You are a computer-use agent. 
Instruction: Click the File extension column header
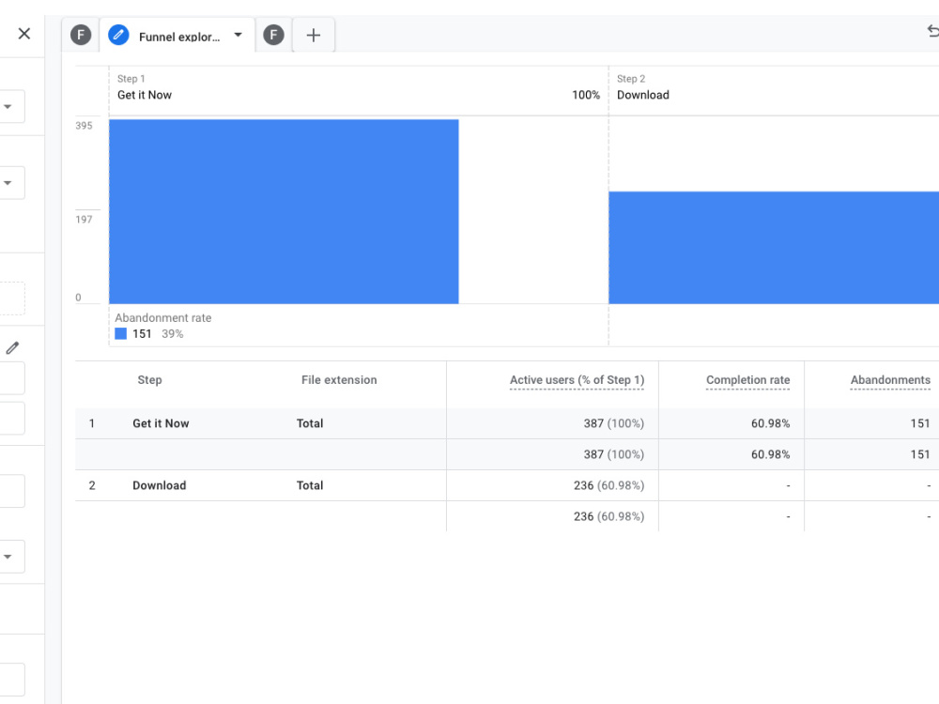[x=339, y=379]
